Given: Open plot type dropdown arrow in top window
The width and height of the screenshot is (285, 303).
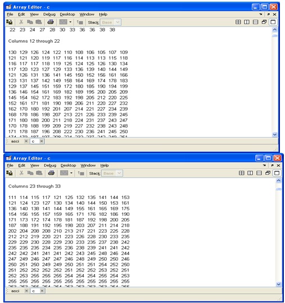Looking at the screenshot, I should [70, 22].
